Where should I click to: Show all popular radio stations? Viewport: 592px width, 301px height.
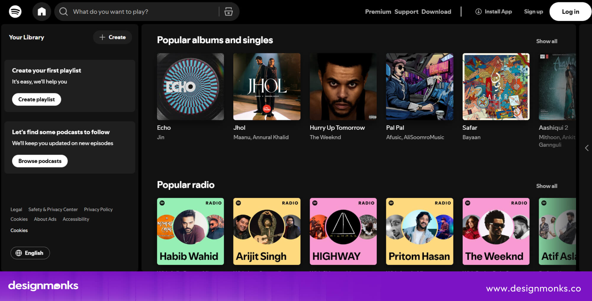click(x=546, y=186)
